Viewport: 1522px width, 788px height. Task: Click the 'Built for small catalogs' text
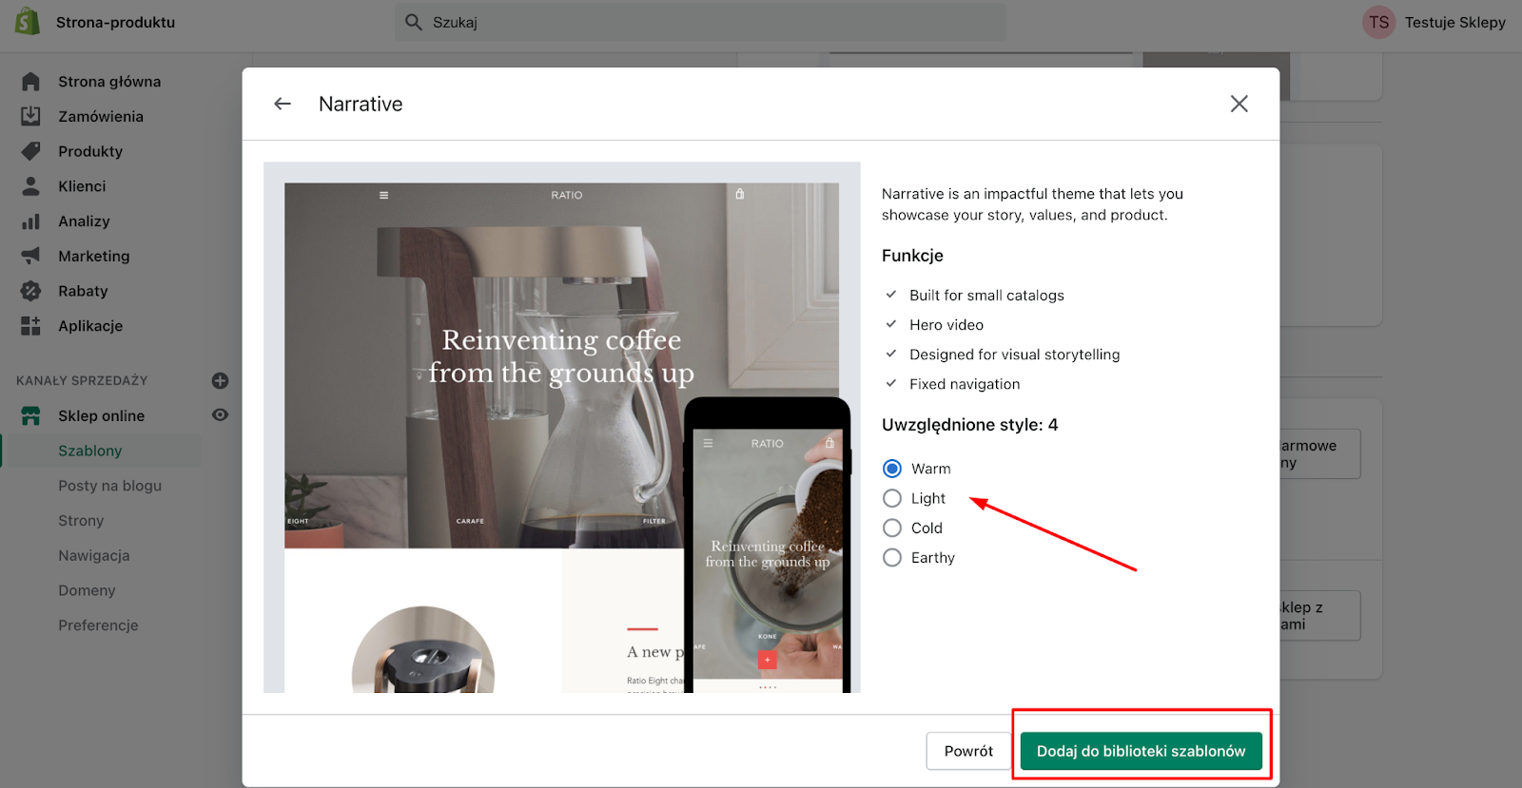click(986, 296)
